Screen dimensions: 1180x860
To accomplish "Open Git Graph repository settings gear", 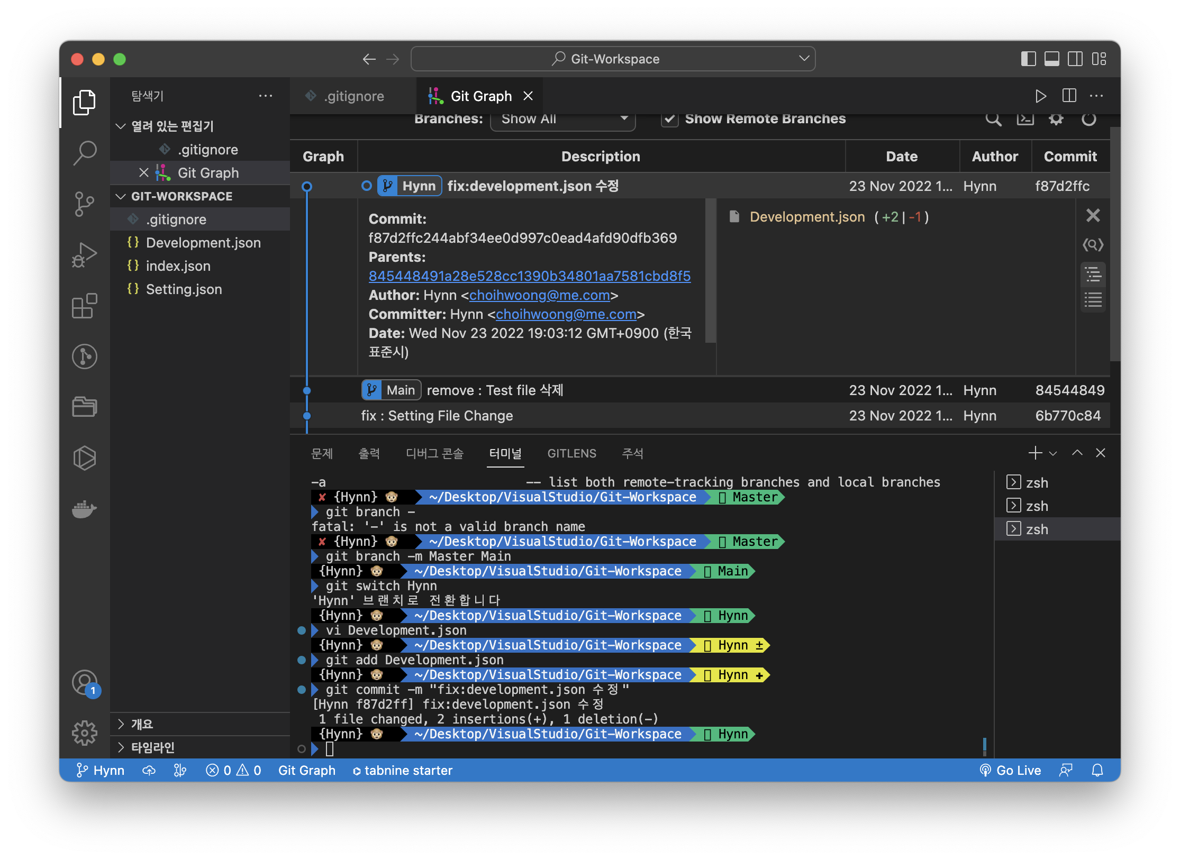I will point(1056,120).
